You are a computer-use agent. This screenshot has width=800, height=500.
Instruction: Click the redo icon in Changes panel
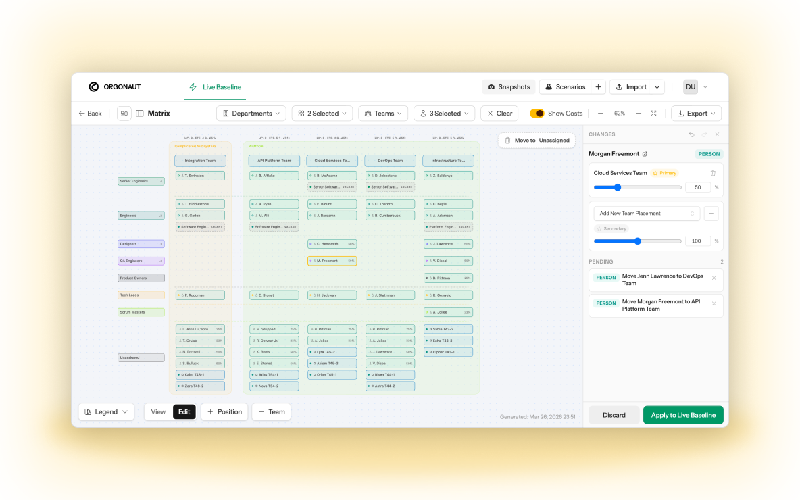(x=705, y=134)
